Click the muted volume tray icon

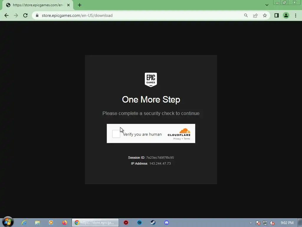tap(272, 223)
